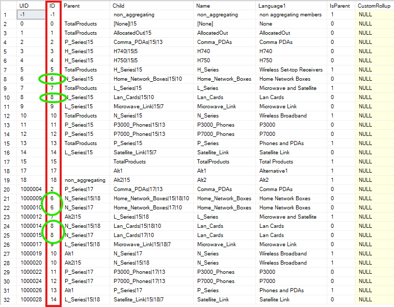Click the Child cell Satellite_Link|15|18|7
This screenshot has height=307, width=394.
pos(151,299)
